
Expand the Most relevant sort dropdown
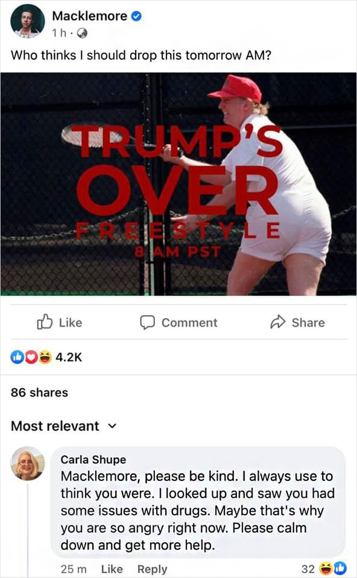click(64, 426)
